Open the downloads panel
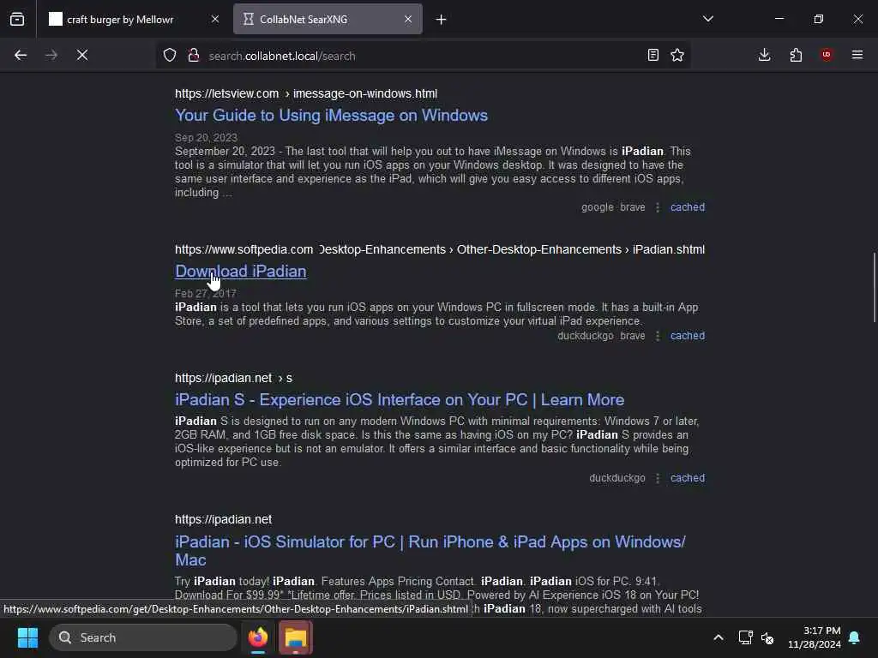The height and width of the screenshot is (658, 878). tap(764, 55)
